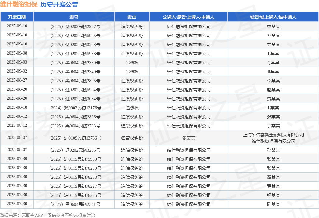
Task: Click the 被告/被上诉人/被申请人 column header
Action: pos(273,17)
